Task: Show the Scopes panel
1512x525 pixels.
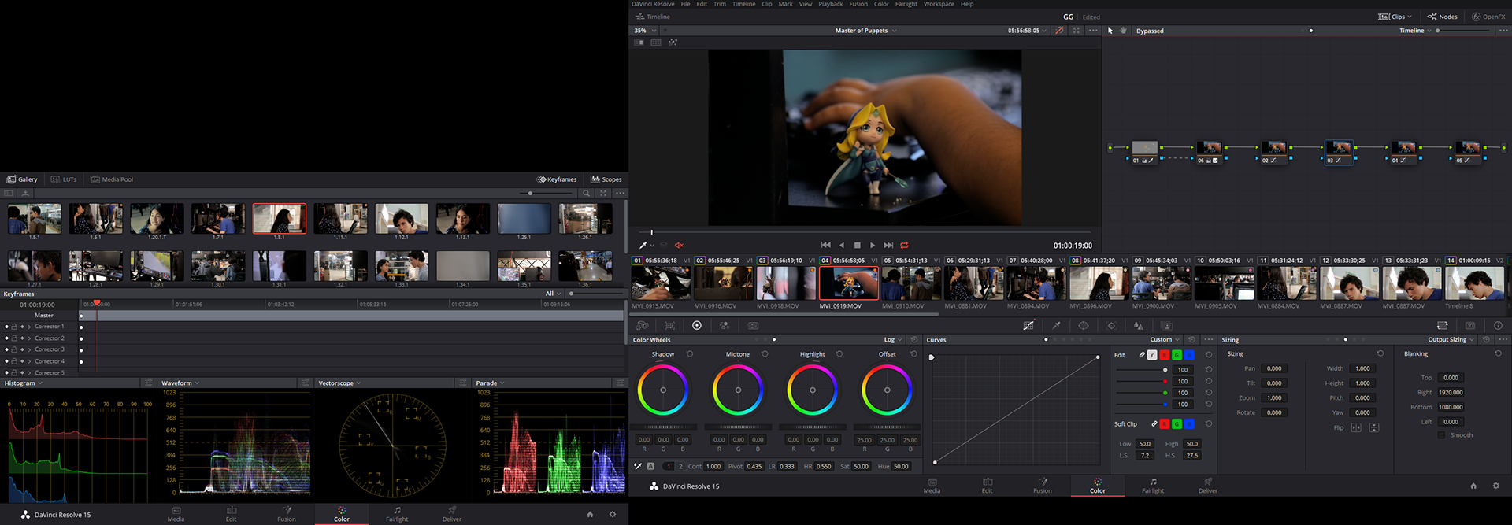Action: click(x=606, y=179)
